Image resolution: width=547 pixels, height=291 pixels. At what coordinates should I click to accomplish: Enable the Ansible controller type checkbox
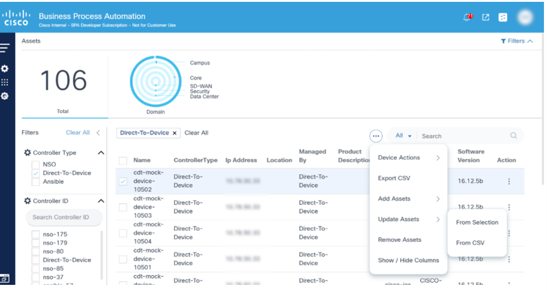(x=36, y=181)
